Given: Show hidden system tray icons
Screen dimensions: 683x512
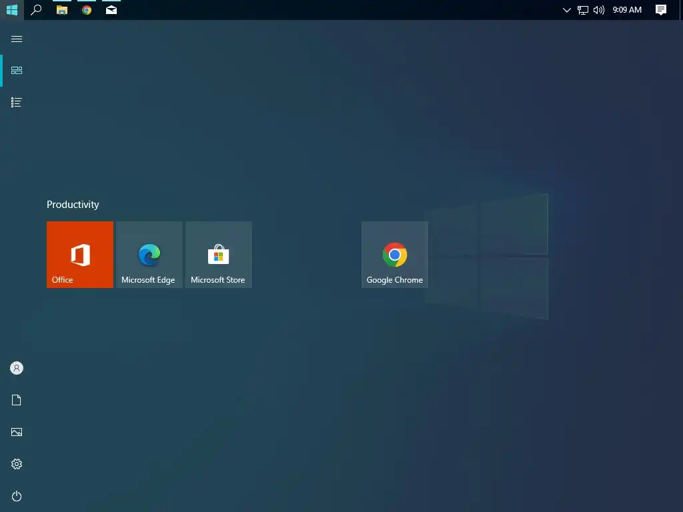Looking at the screenshot, I should coord(567,9).
